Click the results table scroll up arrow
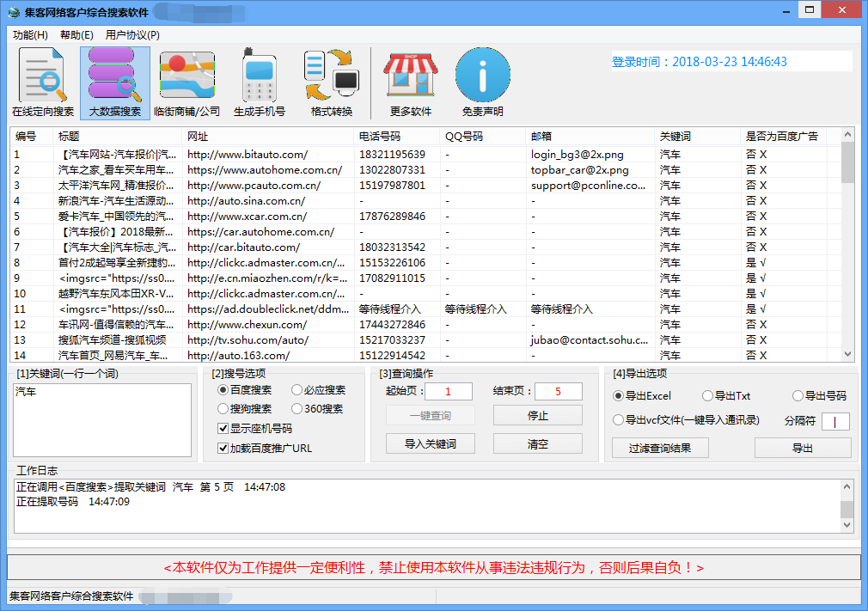 point(847,134)
